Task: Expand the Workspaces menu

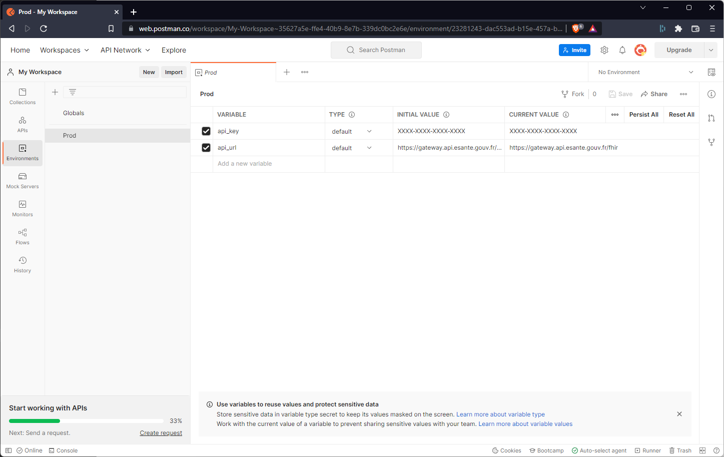Action: tap(65, 50)
